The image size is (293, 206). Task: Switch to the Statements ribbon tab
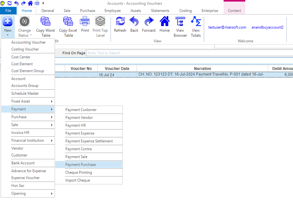tap(160, 11)
